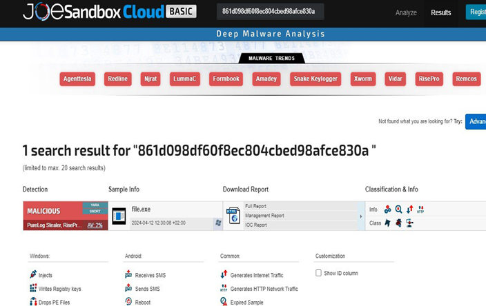Open the IOC Report link

[x=255, y=225]
